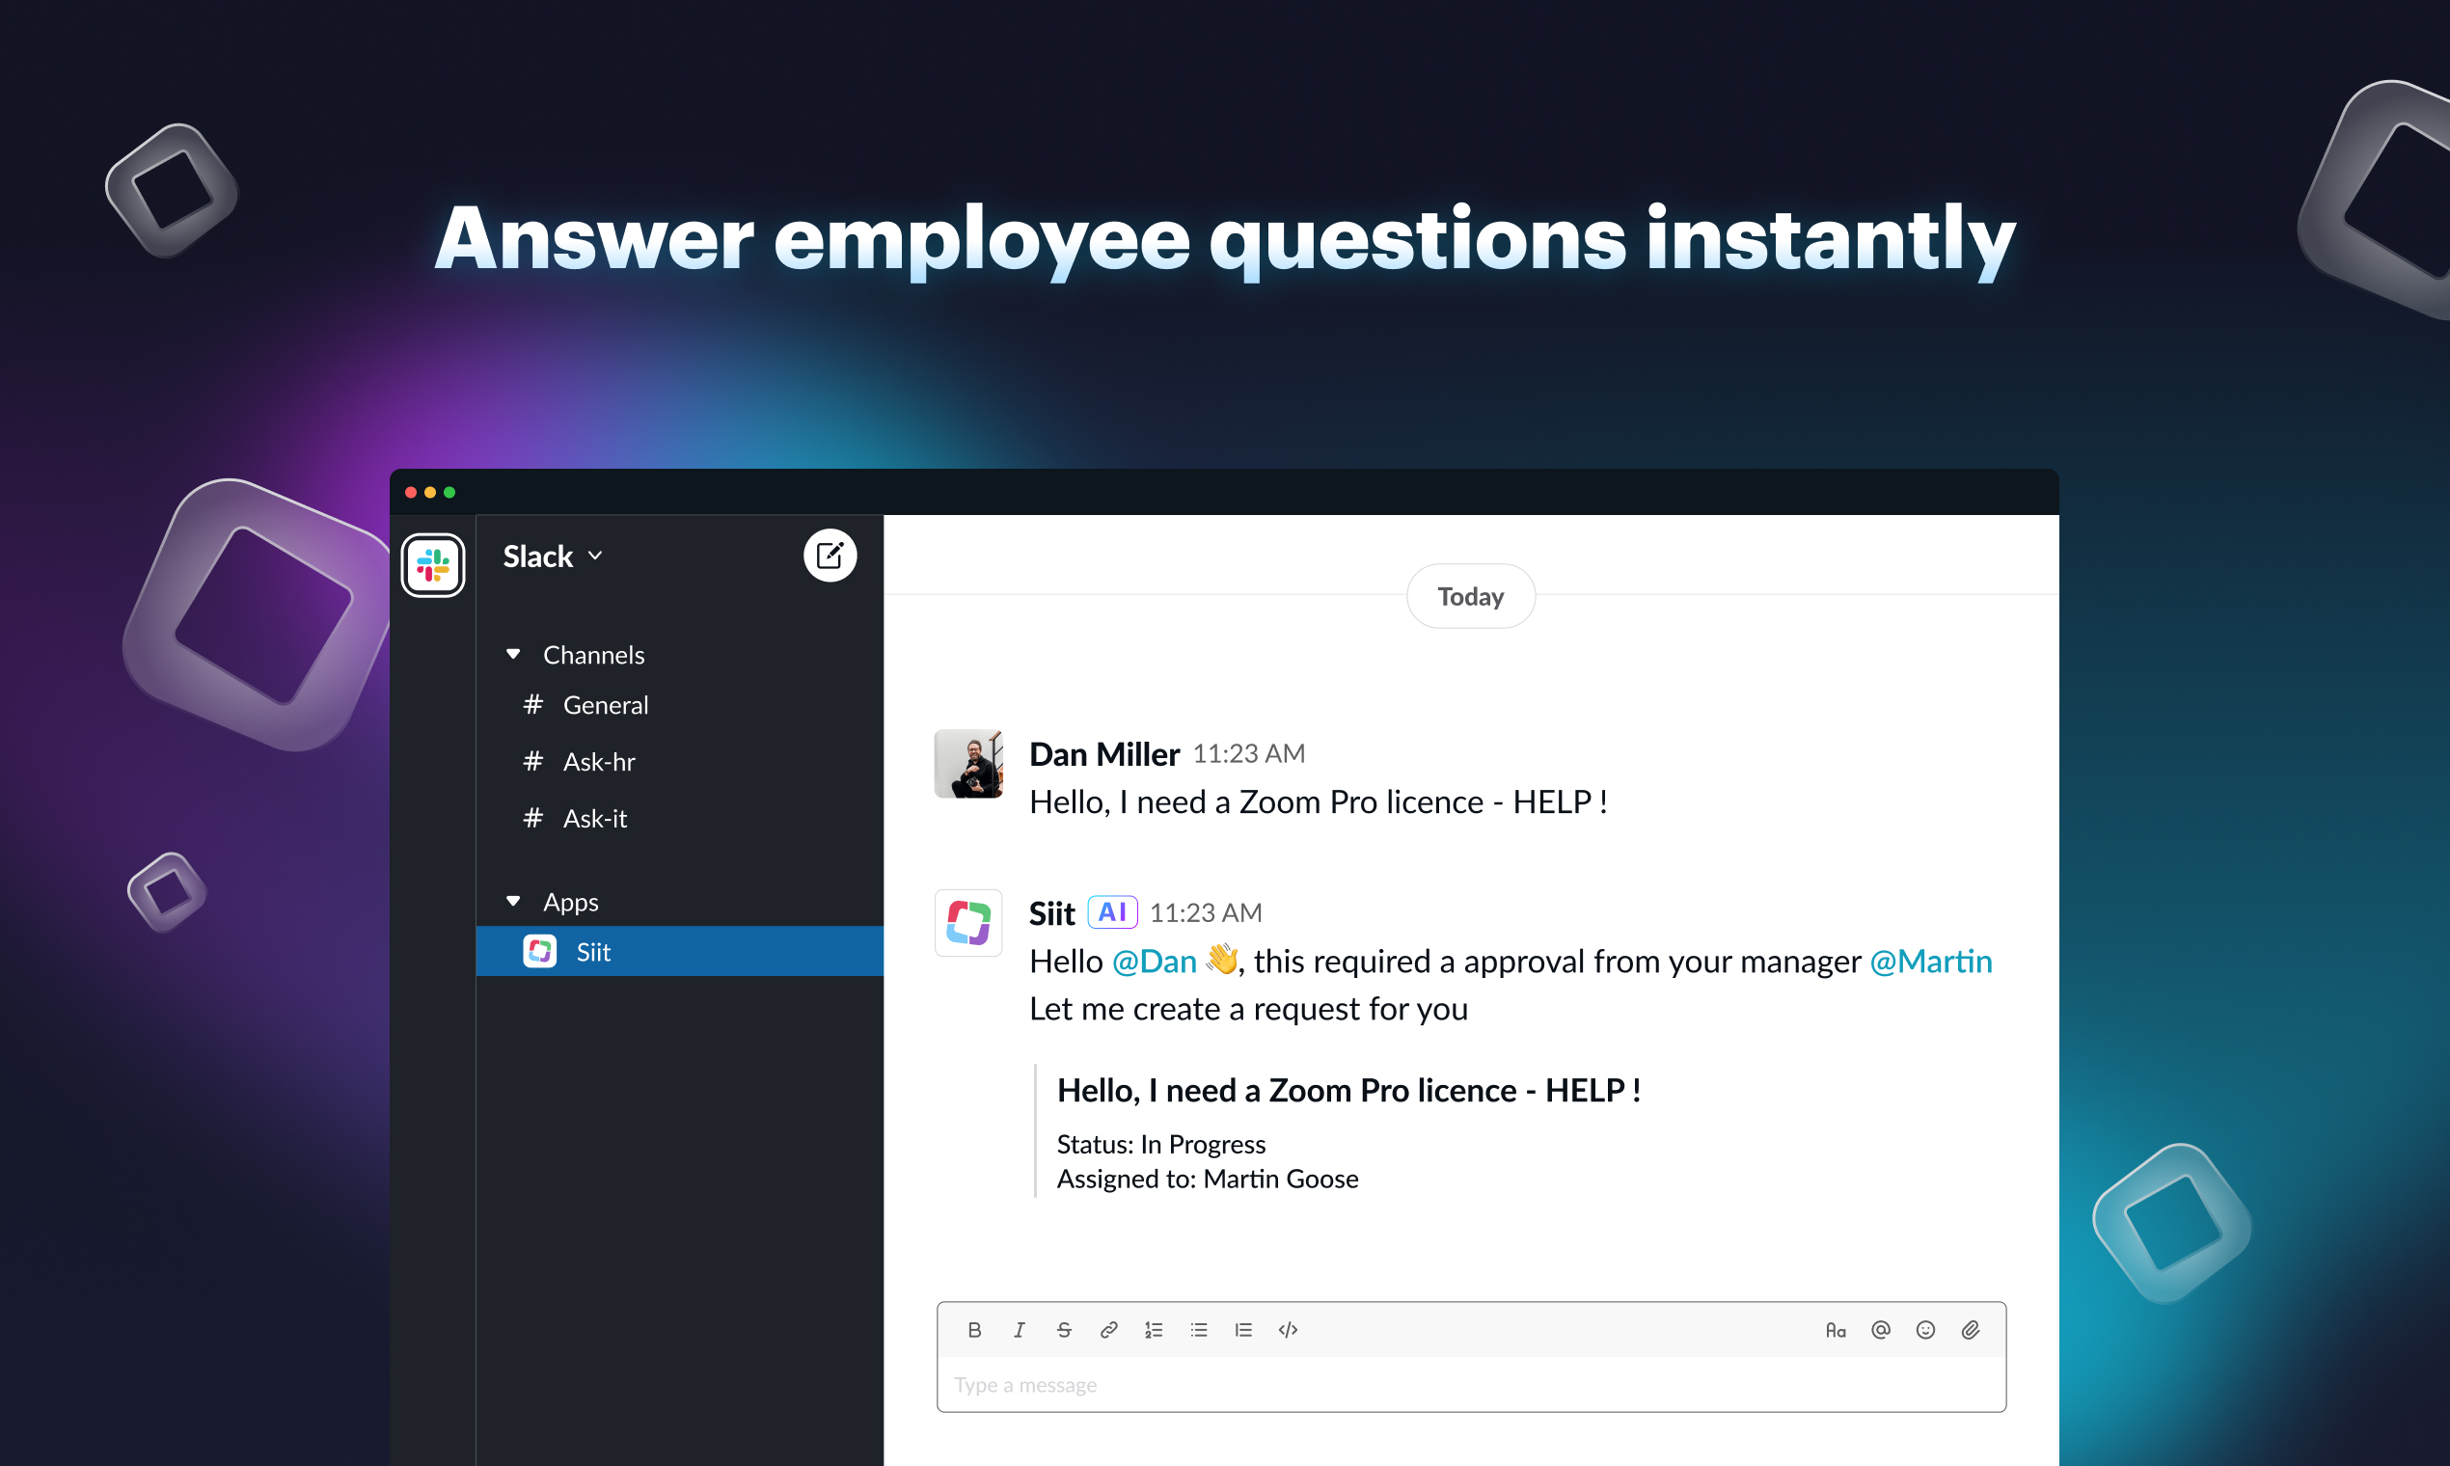Mention someone using the @ icon
Screen dimensions: 2450x1466
(x=1880, y=1330)
